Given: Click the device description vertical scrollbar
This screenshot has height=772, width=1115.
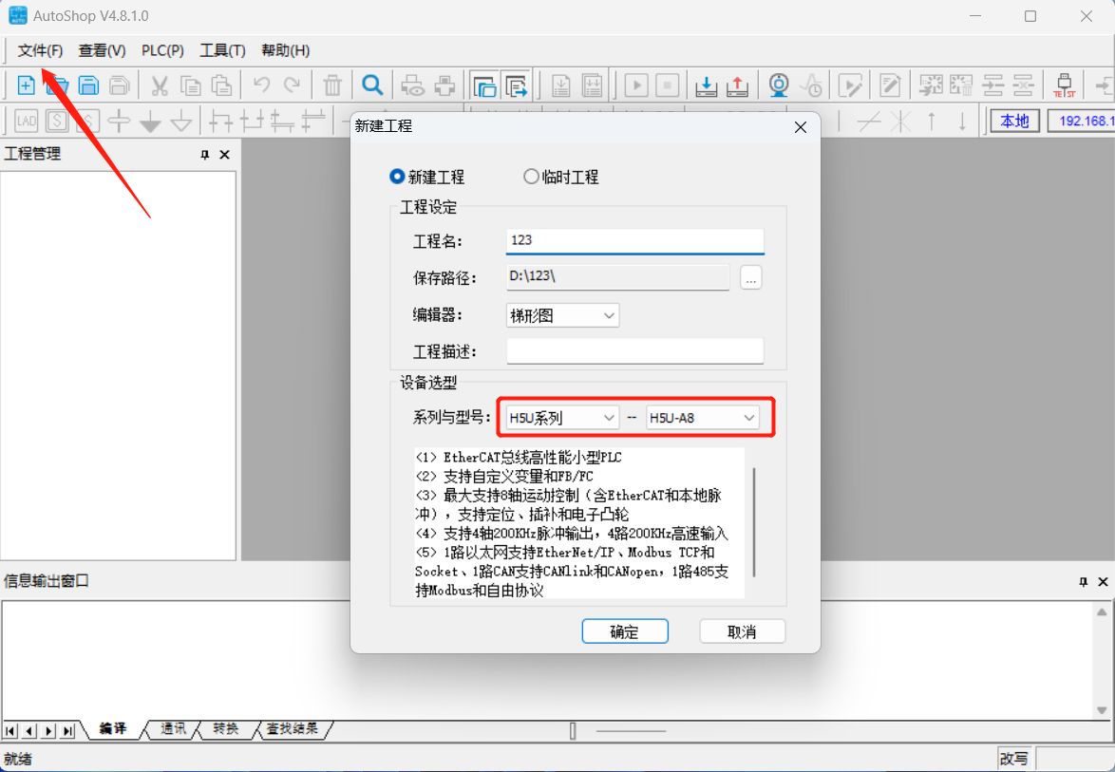Looking at the screenshot, I should pyautogui.click(x=755, y=520).
